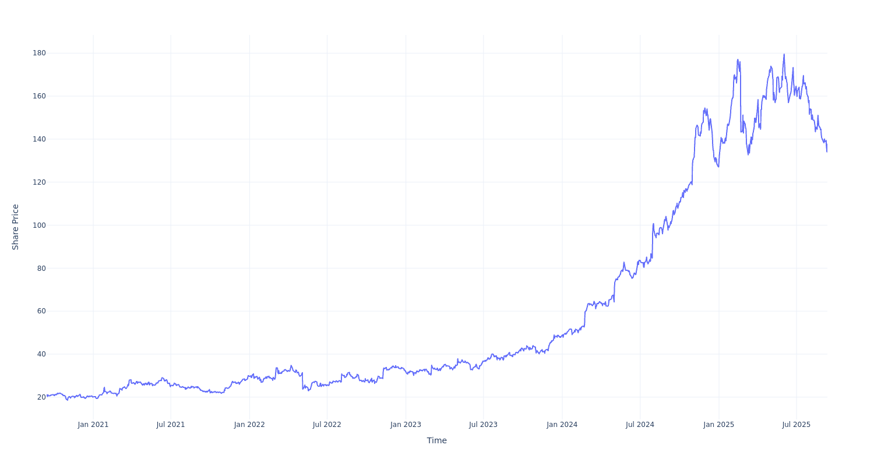Image resolution: width=874 pixels, height=466 pixels.
Task: Select the "Jan 2022" x-axis label
Action: [x=249, y=425]
